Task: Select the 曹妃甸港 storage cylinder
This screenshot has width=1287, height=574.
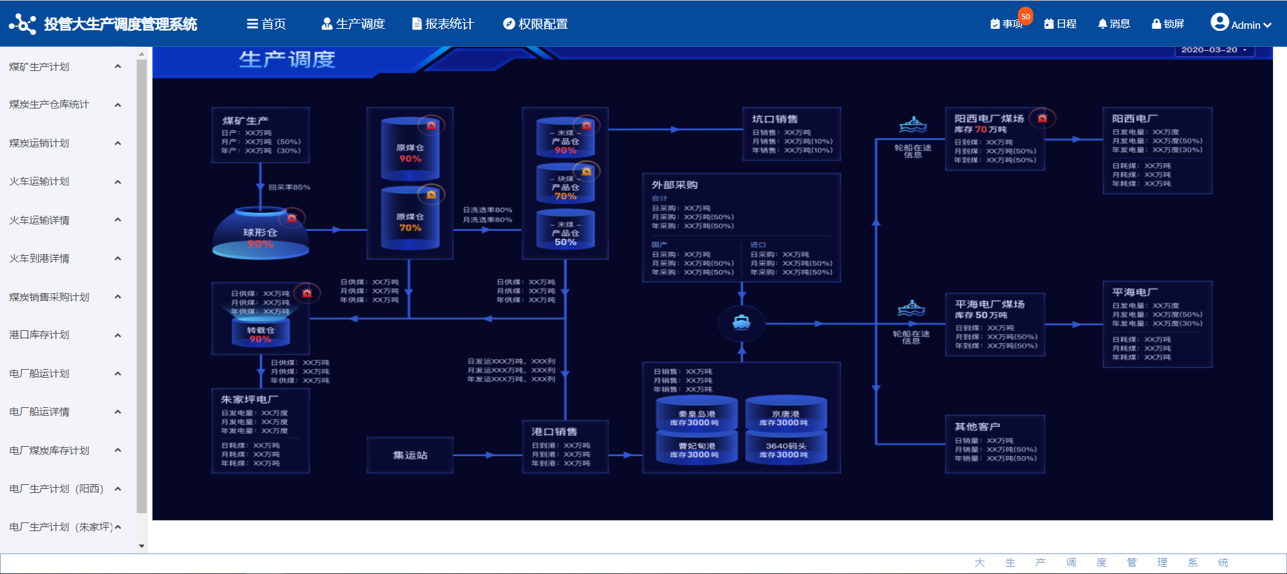Action: click(x=696, y=447)
